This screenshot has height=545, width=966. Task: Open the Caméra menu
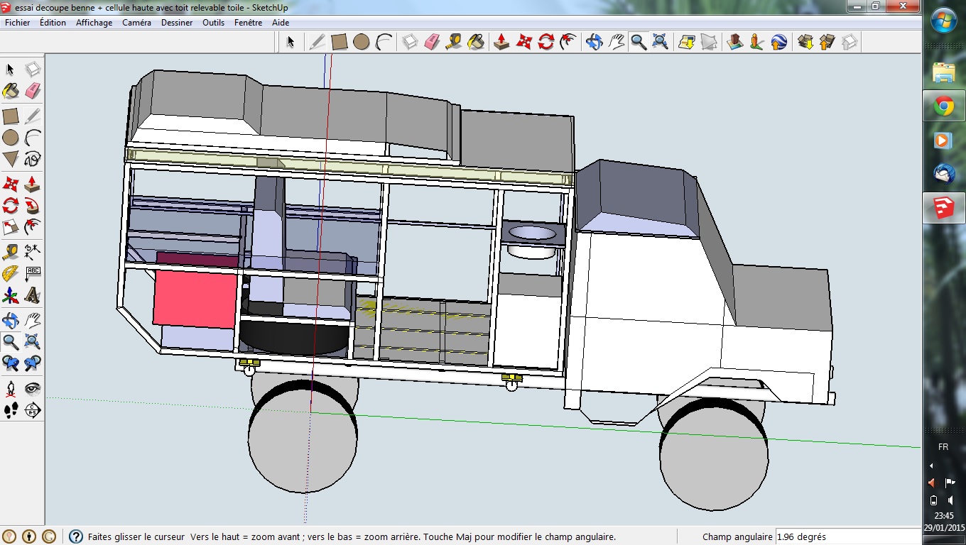click(136, 23)
